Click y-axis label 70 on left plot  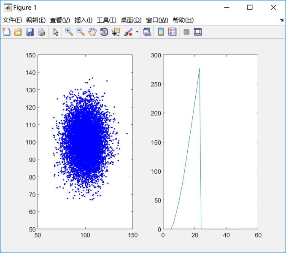pyautogui.click(x=32, y=195)
